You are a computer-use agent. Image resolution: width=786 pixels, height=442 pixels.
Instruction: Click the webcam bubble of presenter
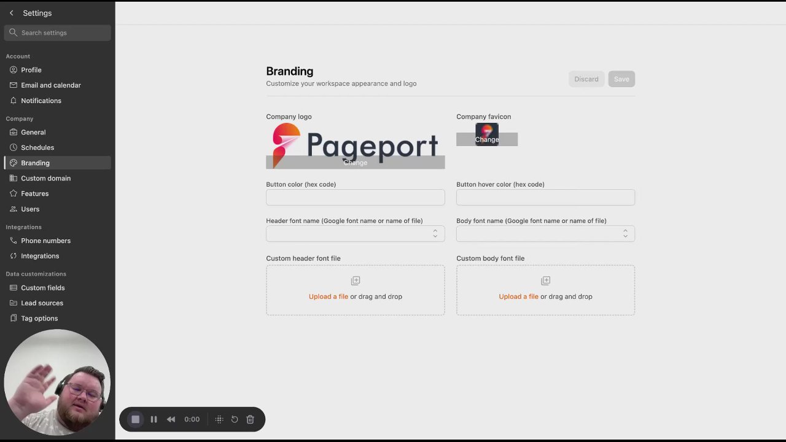pyautogui.click(x=57, y=382)
